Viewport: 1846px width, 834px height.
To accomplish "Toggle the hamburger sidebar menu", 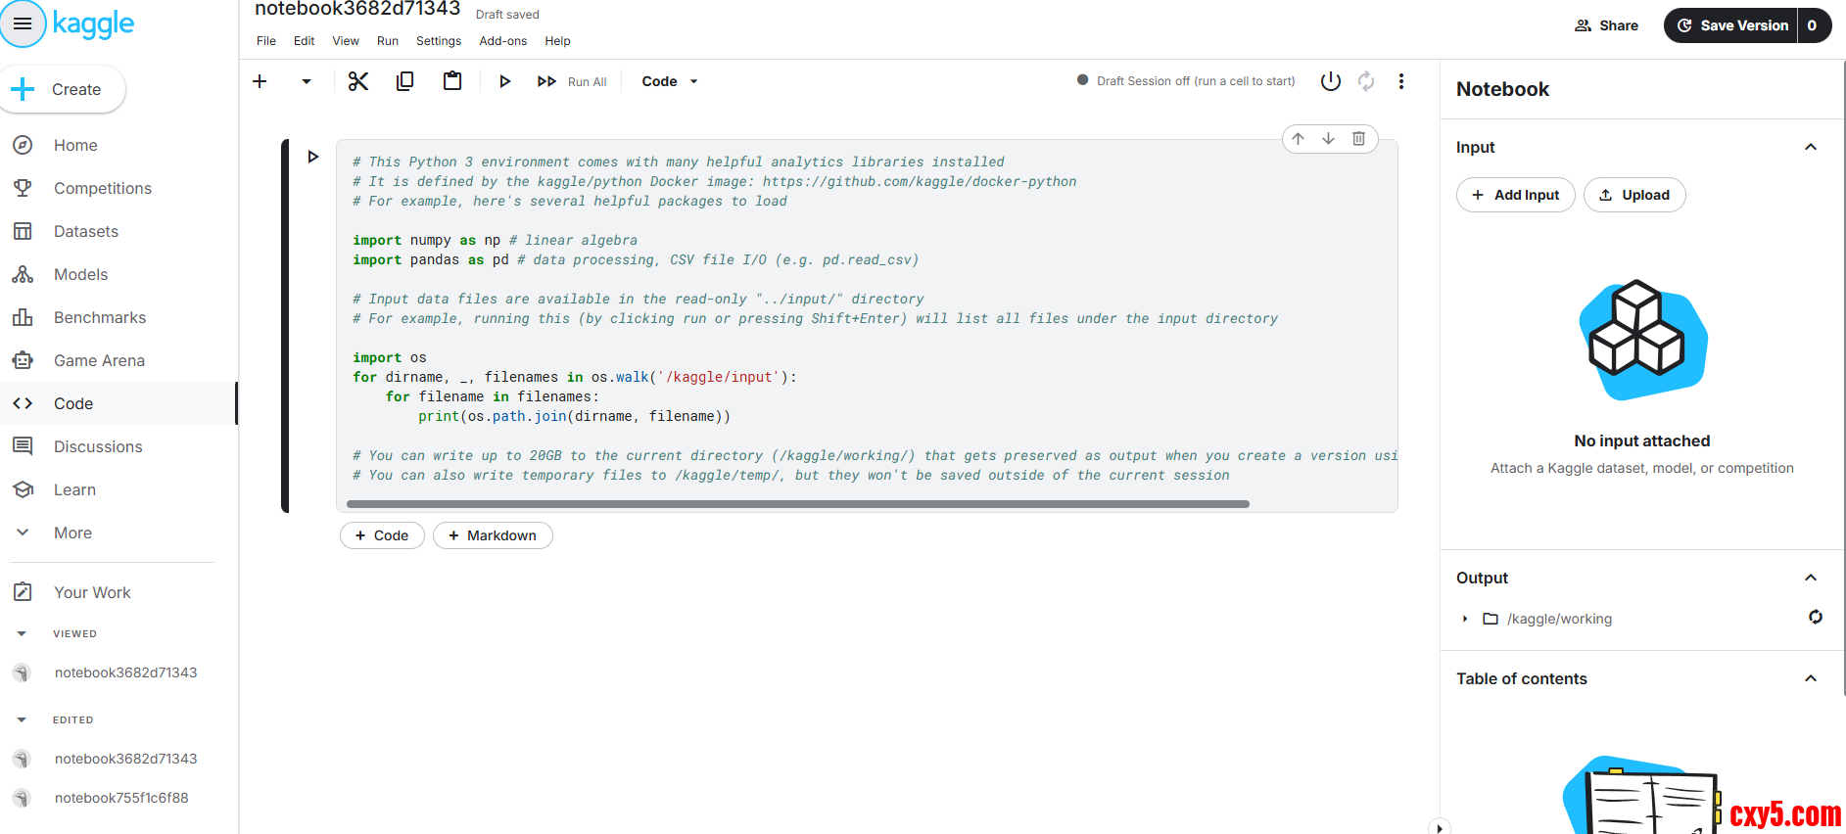I will [23, 23].
